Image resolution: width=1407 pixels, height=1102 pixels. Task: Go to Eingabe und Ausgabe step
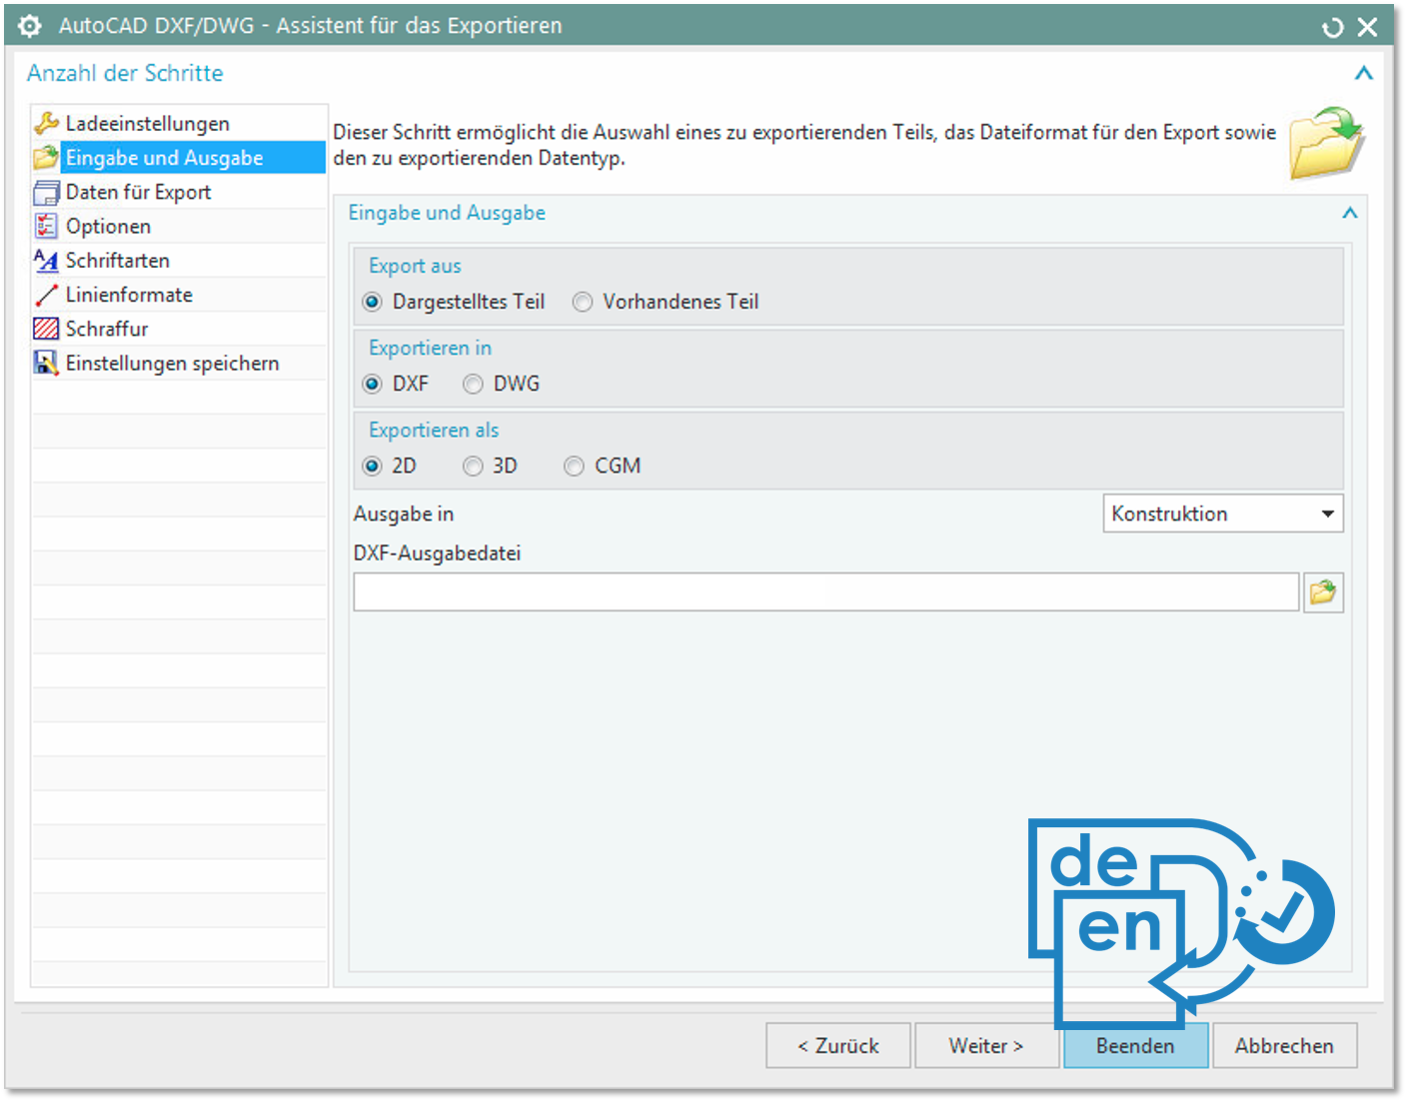tap(179, 157)
